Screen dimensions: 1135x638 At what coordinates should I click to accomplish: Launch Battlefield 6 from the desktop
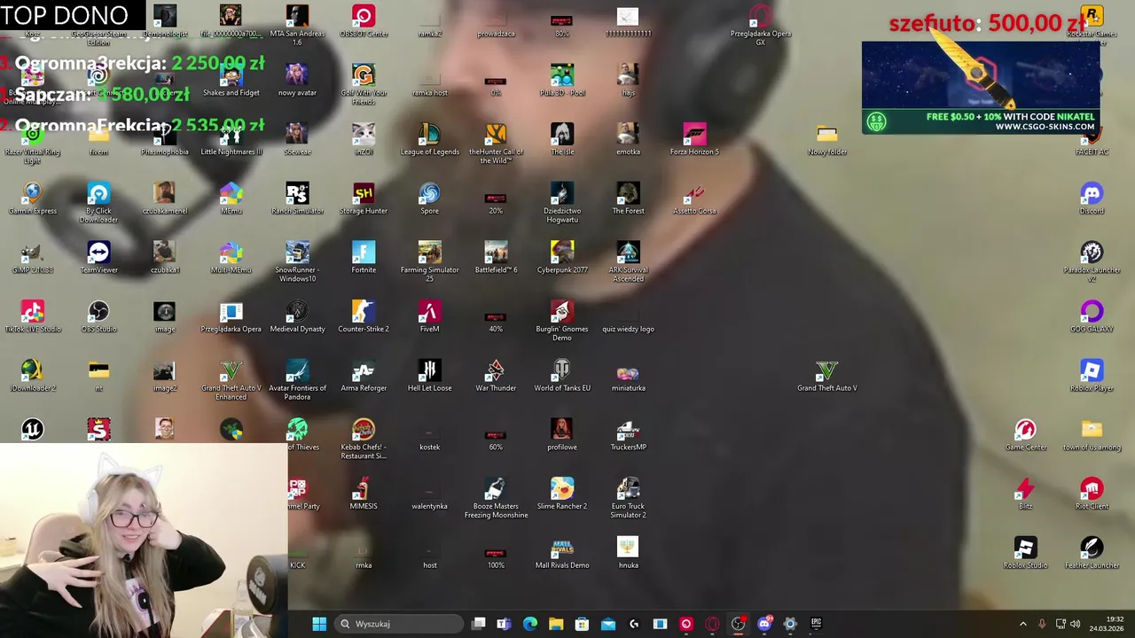pyautogui.click(x=496, y=257)
